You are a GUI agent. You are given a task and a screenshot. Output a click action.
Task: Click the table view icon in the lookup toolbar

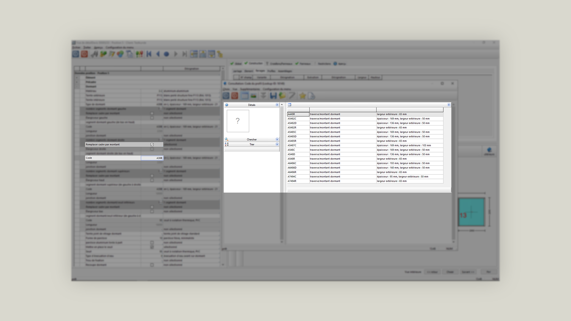tap(244, 96)
